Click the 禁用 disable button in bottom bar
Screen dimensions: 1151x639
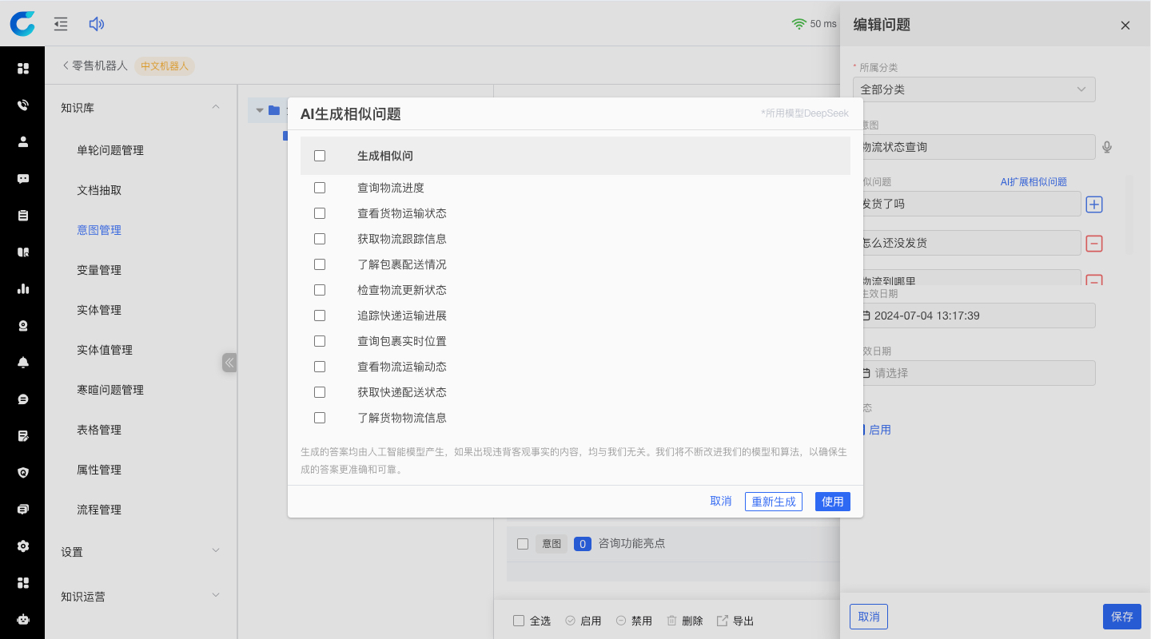point(634,621)
